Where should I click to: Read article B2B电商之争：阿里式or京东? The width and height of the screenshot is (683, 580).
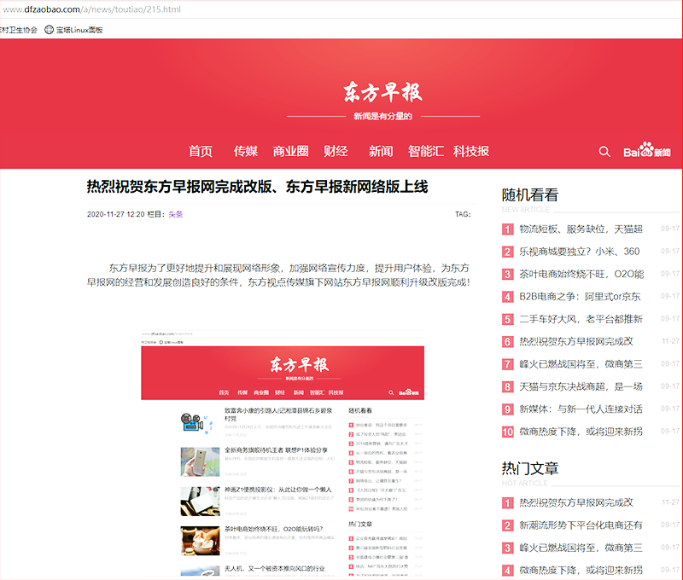[x=580, y=297]
